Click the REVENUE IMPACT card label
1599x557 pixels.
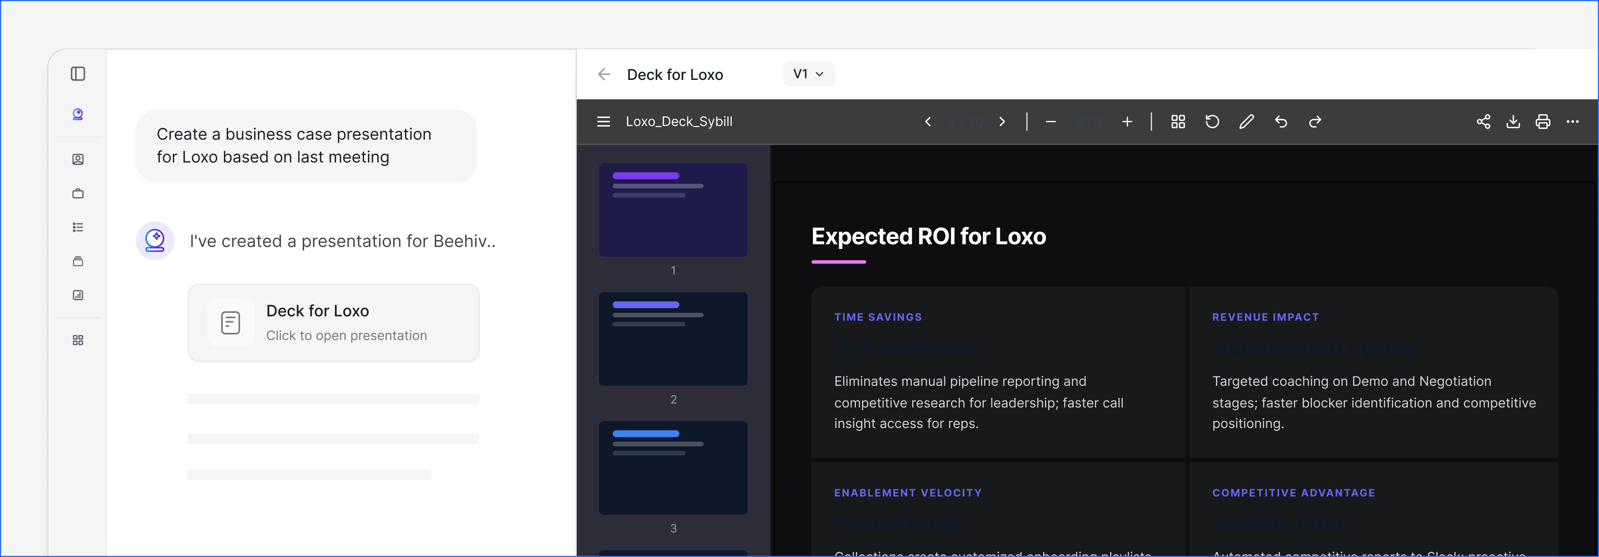[x=1265, y=317]
